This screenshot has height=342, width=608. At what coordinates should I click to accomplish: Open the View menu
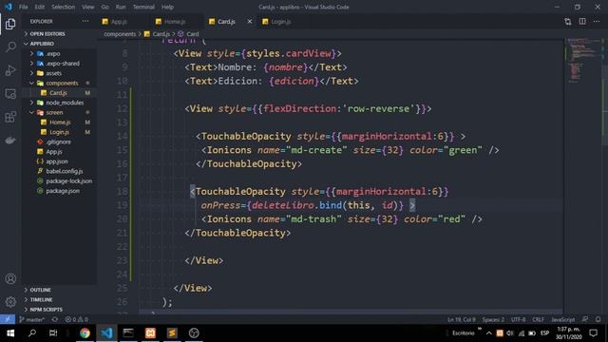[88, 7]
